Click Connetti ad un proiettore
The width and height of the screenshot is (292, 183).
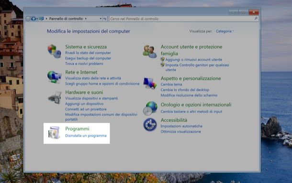86,109
